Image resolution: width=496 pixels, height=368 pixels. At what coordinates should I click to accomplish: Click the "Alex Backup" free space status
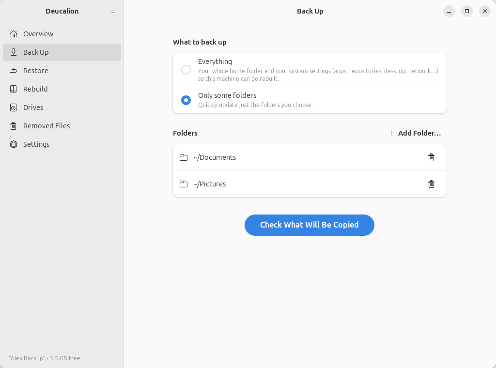pos(45,358)
